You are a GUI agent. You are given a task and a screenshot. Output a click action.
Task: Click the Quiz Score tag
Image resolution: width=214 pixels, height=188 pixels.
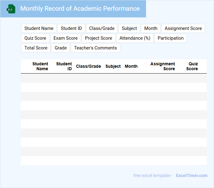pos(35,38)
